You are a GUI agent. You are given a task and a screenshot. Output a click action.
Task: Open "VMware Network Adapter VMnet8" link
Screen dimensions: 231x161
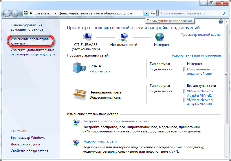pyautogui.click(x=200, y=102)
